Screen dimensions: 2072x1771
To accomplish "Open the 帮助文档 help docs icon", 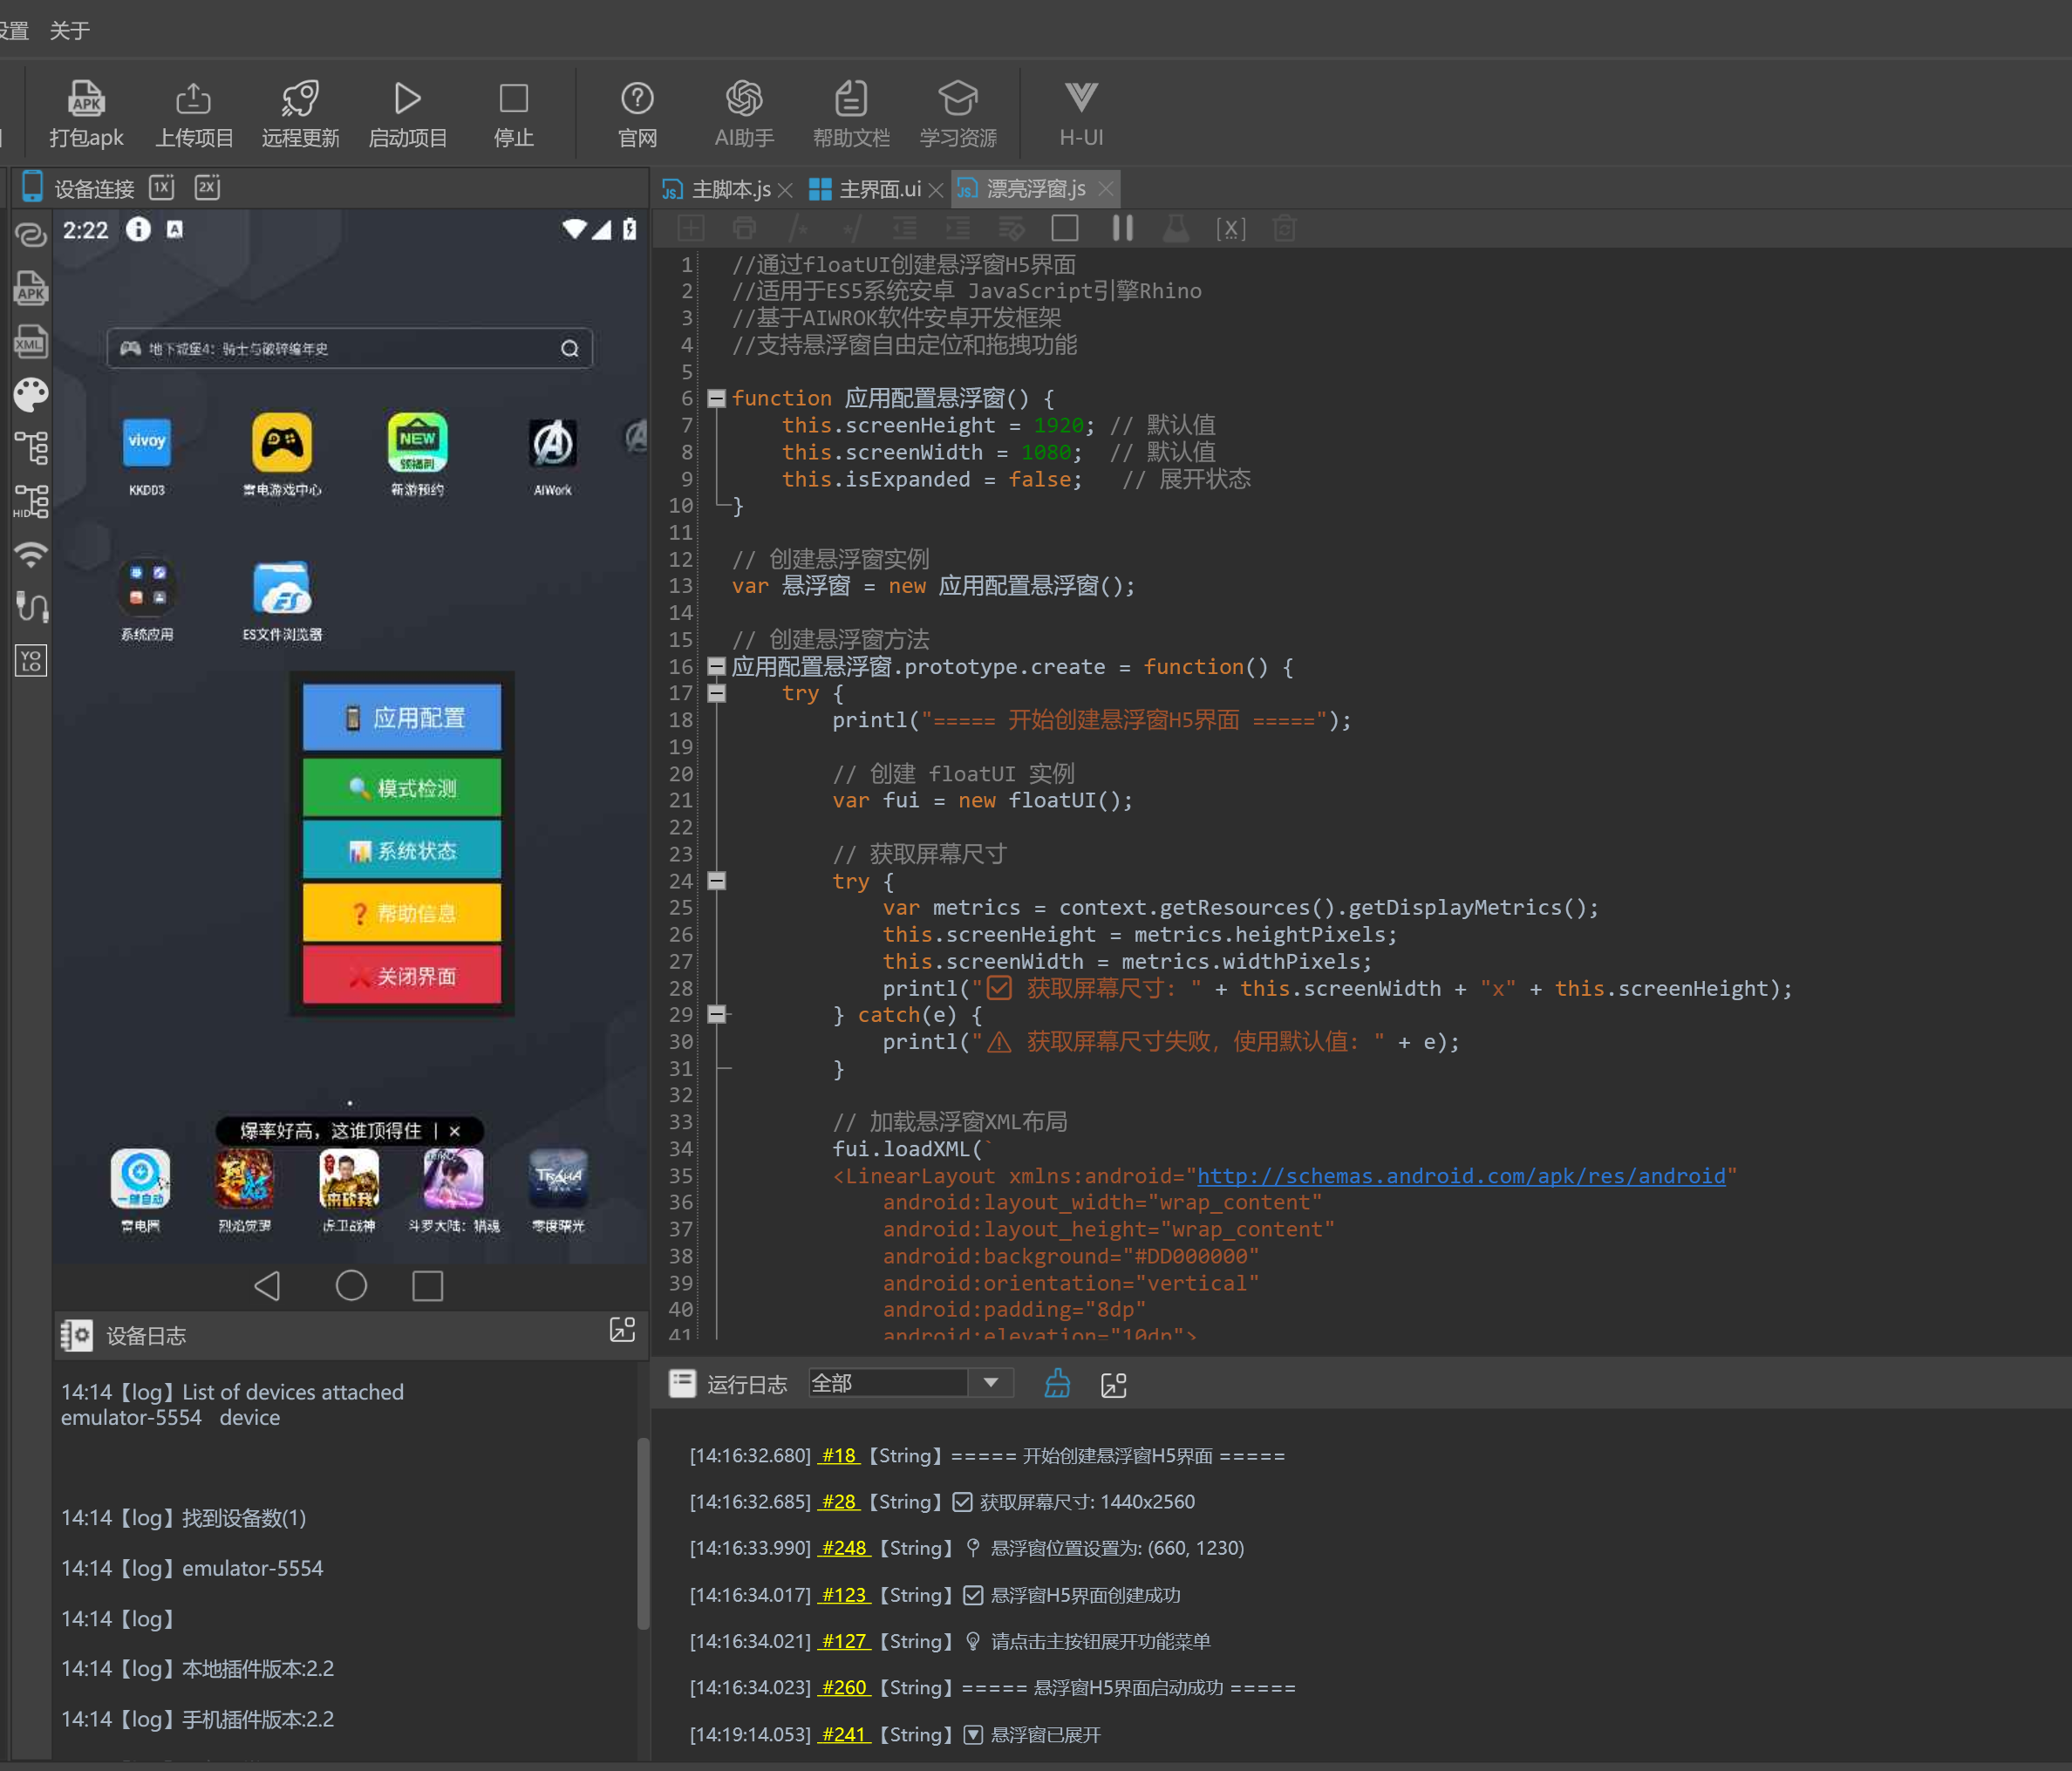I will pyautogui.click(x=851, y=99).
